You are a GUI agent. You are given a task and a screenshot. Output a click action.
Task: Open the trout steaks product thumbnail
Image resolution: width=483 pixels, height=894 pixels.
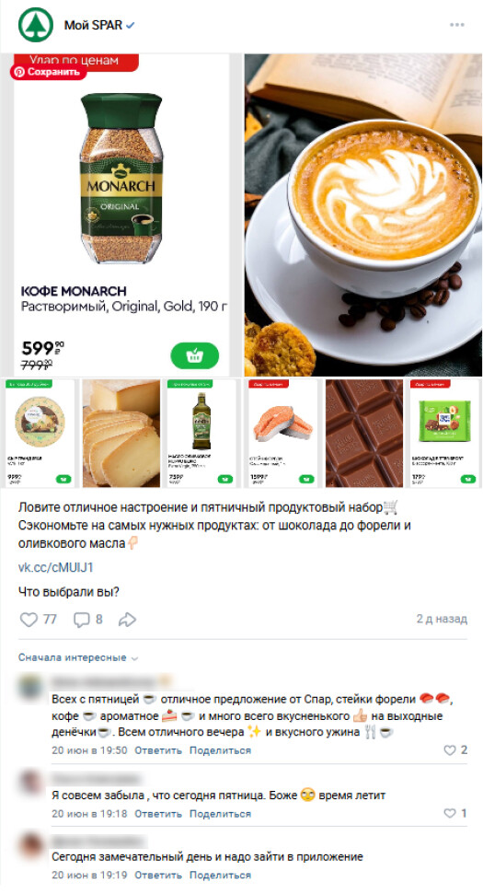coord(282,434)
